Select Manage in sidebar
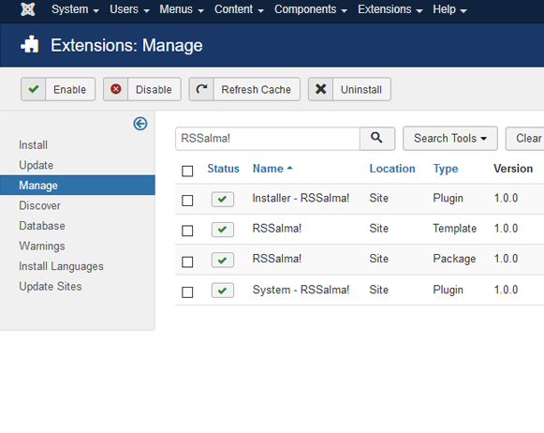544x433 pixels. coord(78,185)
